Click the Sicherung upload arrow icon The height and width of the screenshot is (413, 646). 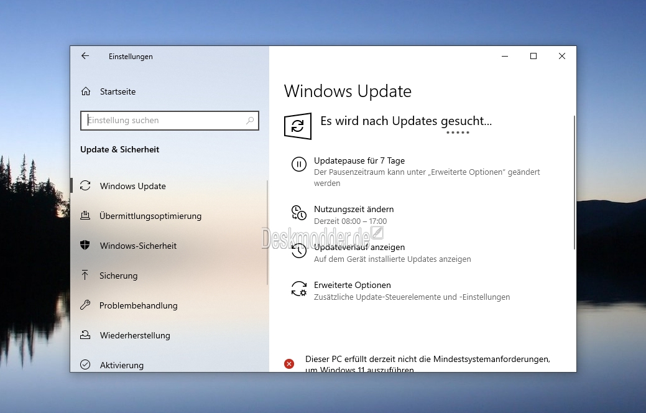tap(85, 275)
